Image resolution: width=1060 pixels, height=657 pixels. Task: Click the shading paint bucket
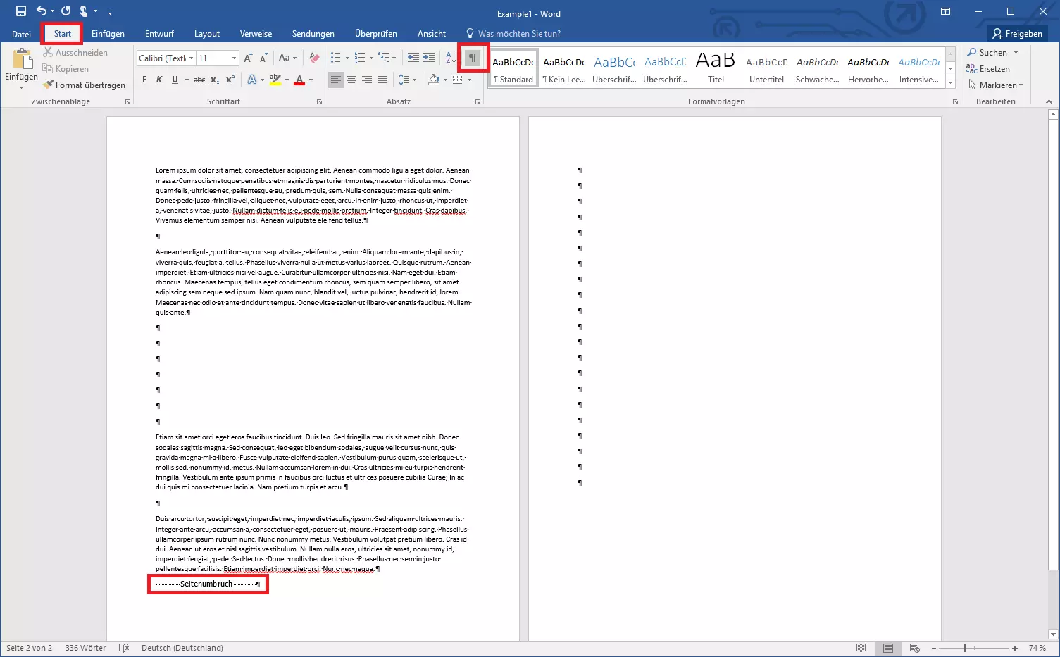[434, 80]
